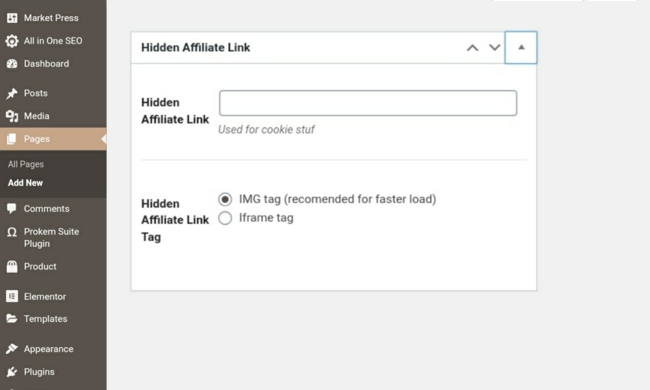Click the Market Press sidebar icon
This screenshot has height=390, width=650.
click(x=12, y=18)
